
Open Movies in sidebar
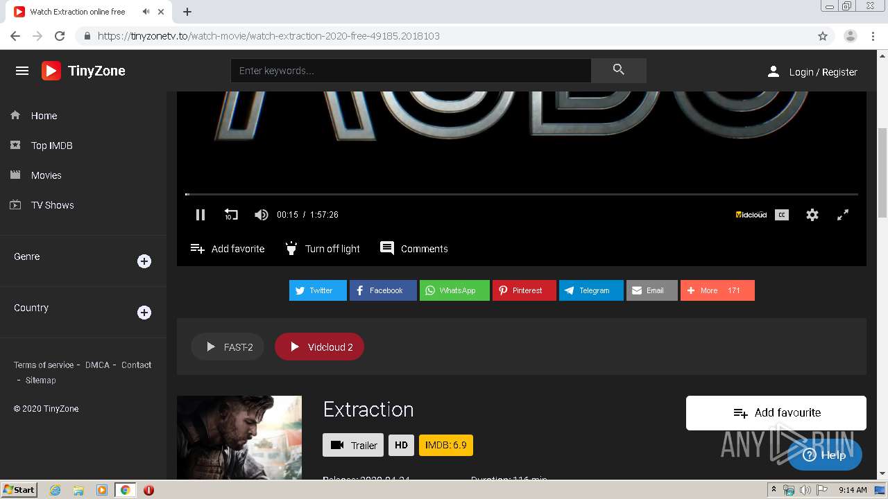point(46,175)
